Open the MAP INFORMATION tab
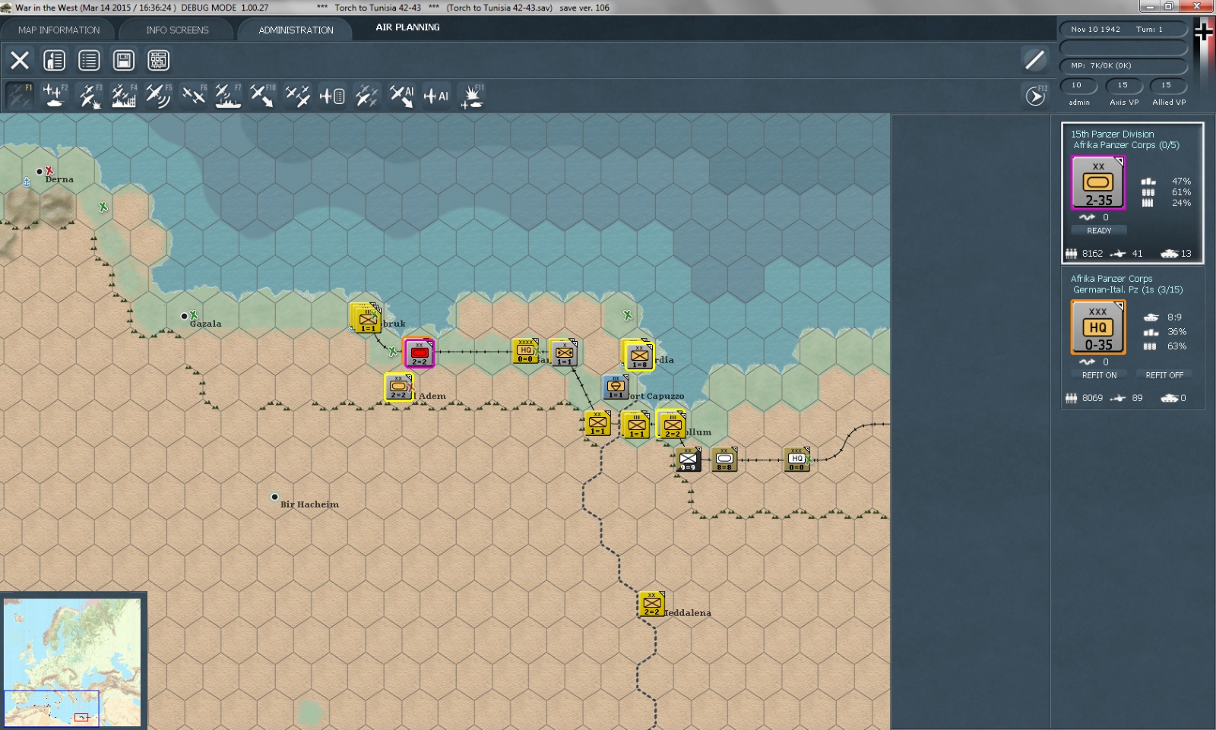 (59, 30)
